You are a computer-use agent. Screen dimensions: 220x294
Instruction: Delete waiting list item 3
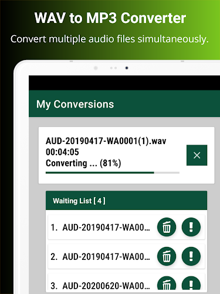pos(167,283)
